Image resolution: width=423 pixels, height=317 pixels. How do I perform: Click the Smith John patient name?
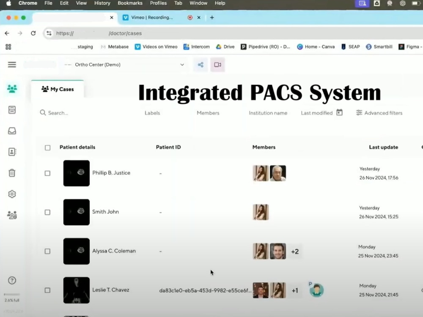[x=105, y=212]
